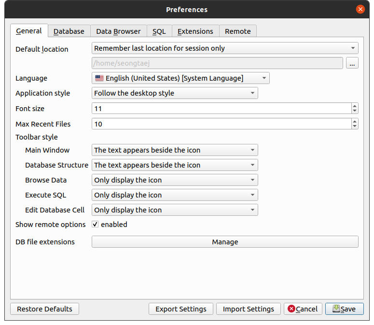Screen dimensions: 374x325
Task: Open the Database tab
Action: coord(69,31)
